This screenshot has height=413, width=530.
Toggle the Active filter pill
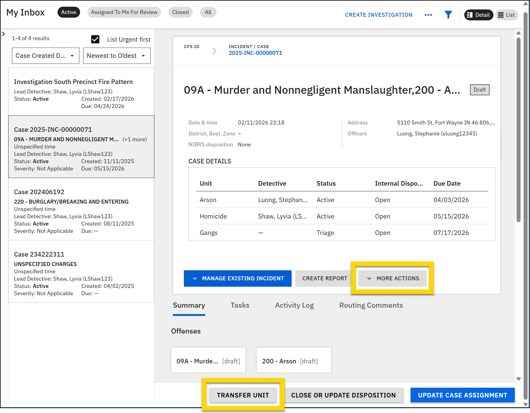68,12
